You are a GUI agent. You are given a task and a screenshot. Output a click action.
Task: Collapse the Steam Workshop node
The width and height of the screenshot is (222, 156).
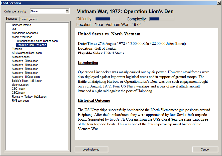9,37
